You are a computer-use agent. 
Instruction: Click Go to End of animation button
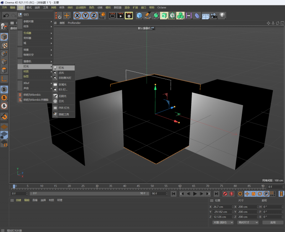[216, 194]
